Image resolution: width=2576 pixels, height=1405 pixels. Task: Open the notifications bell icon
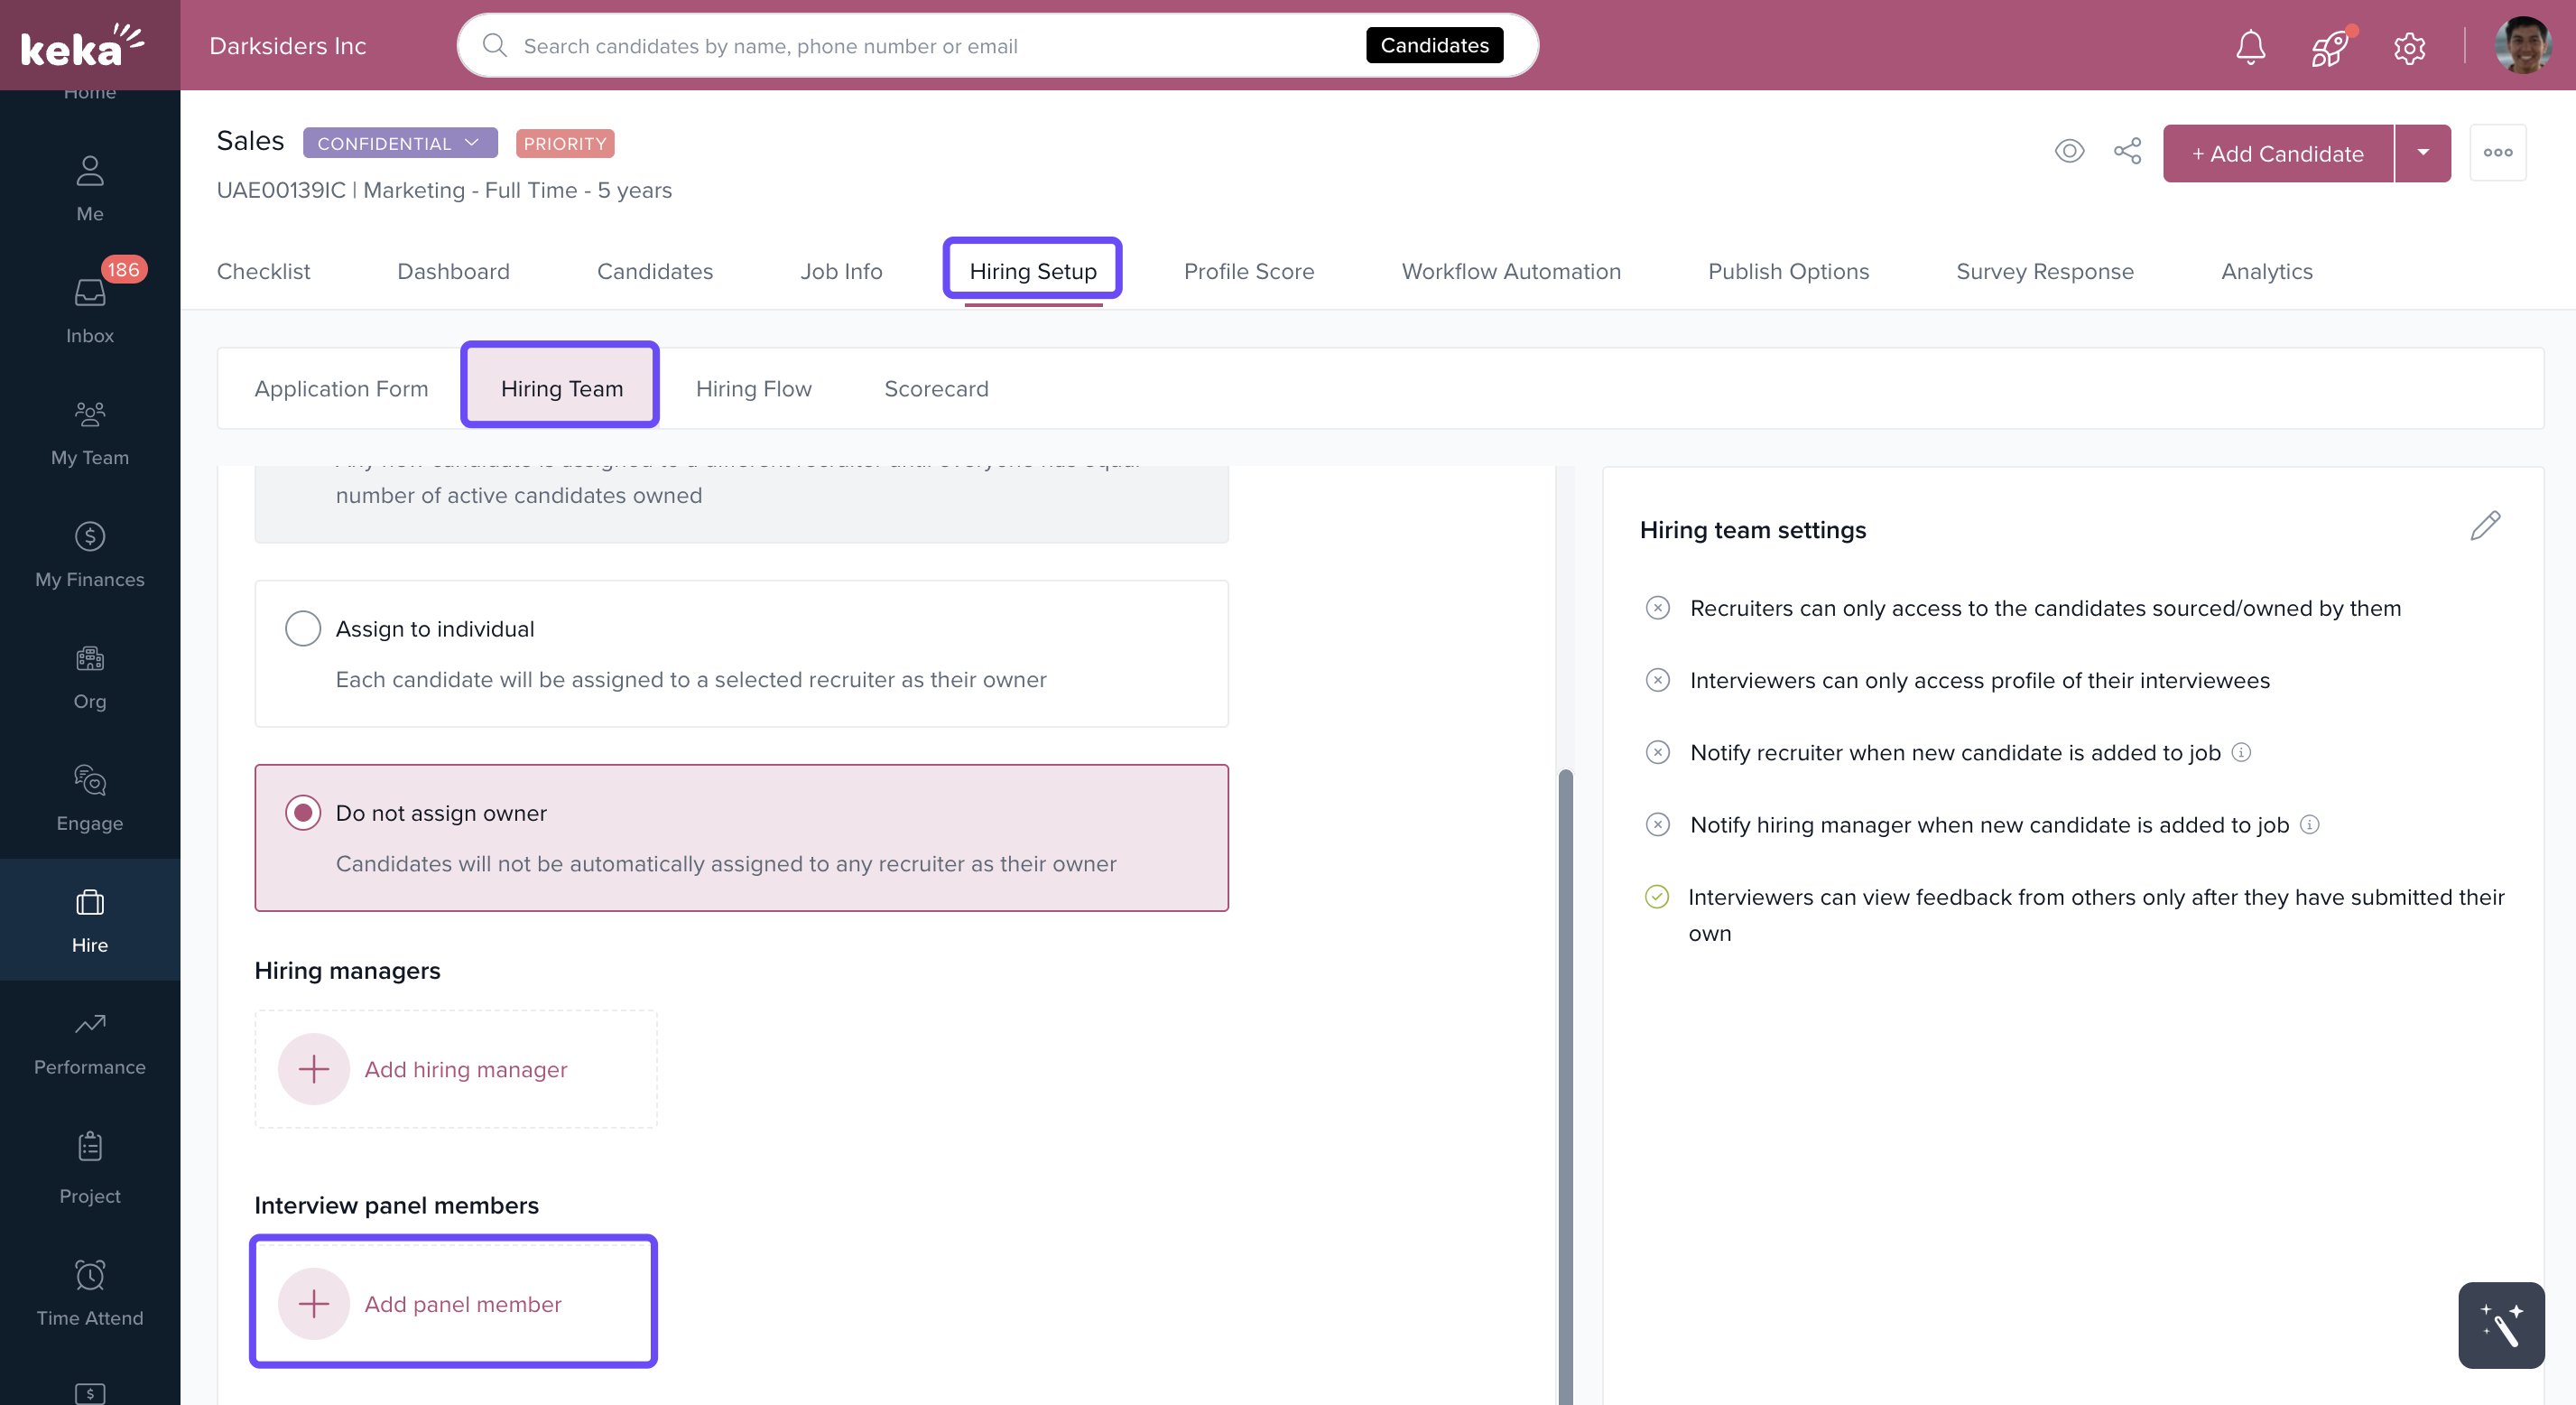[2250, 47]
